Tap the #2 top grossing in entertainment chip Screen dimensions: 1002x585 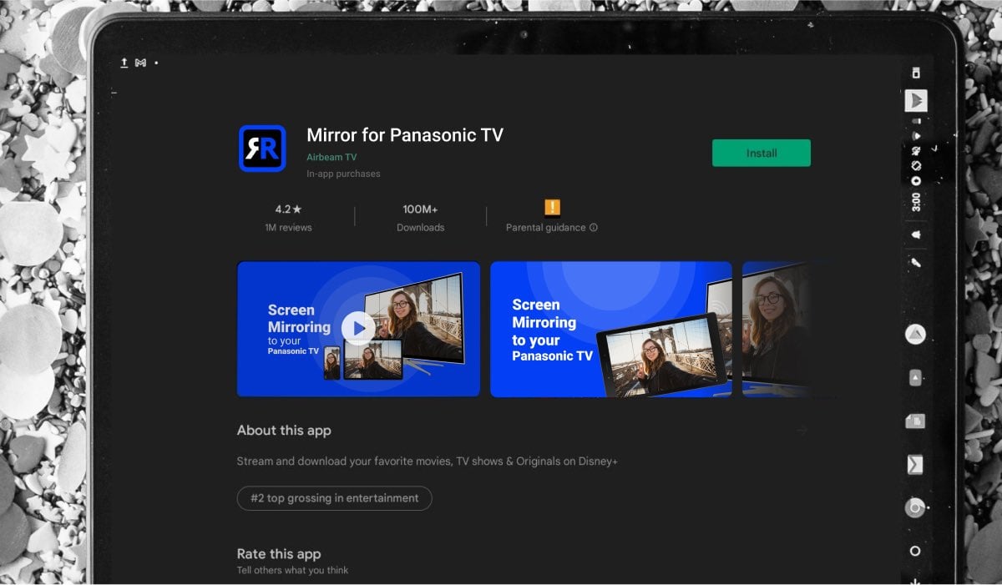coord(334,498)
